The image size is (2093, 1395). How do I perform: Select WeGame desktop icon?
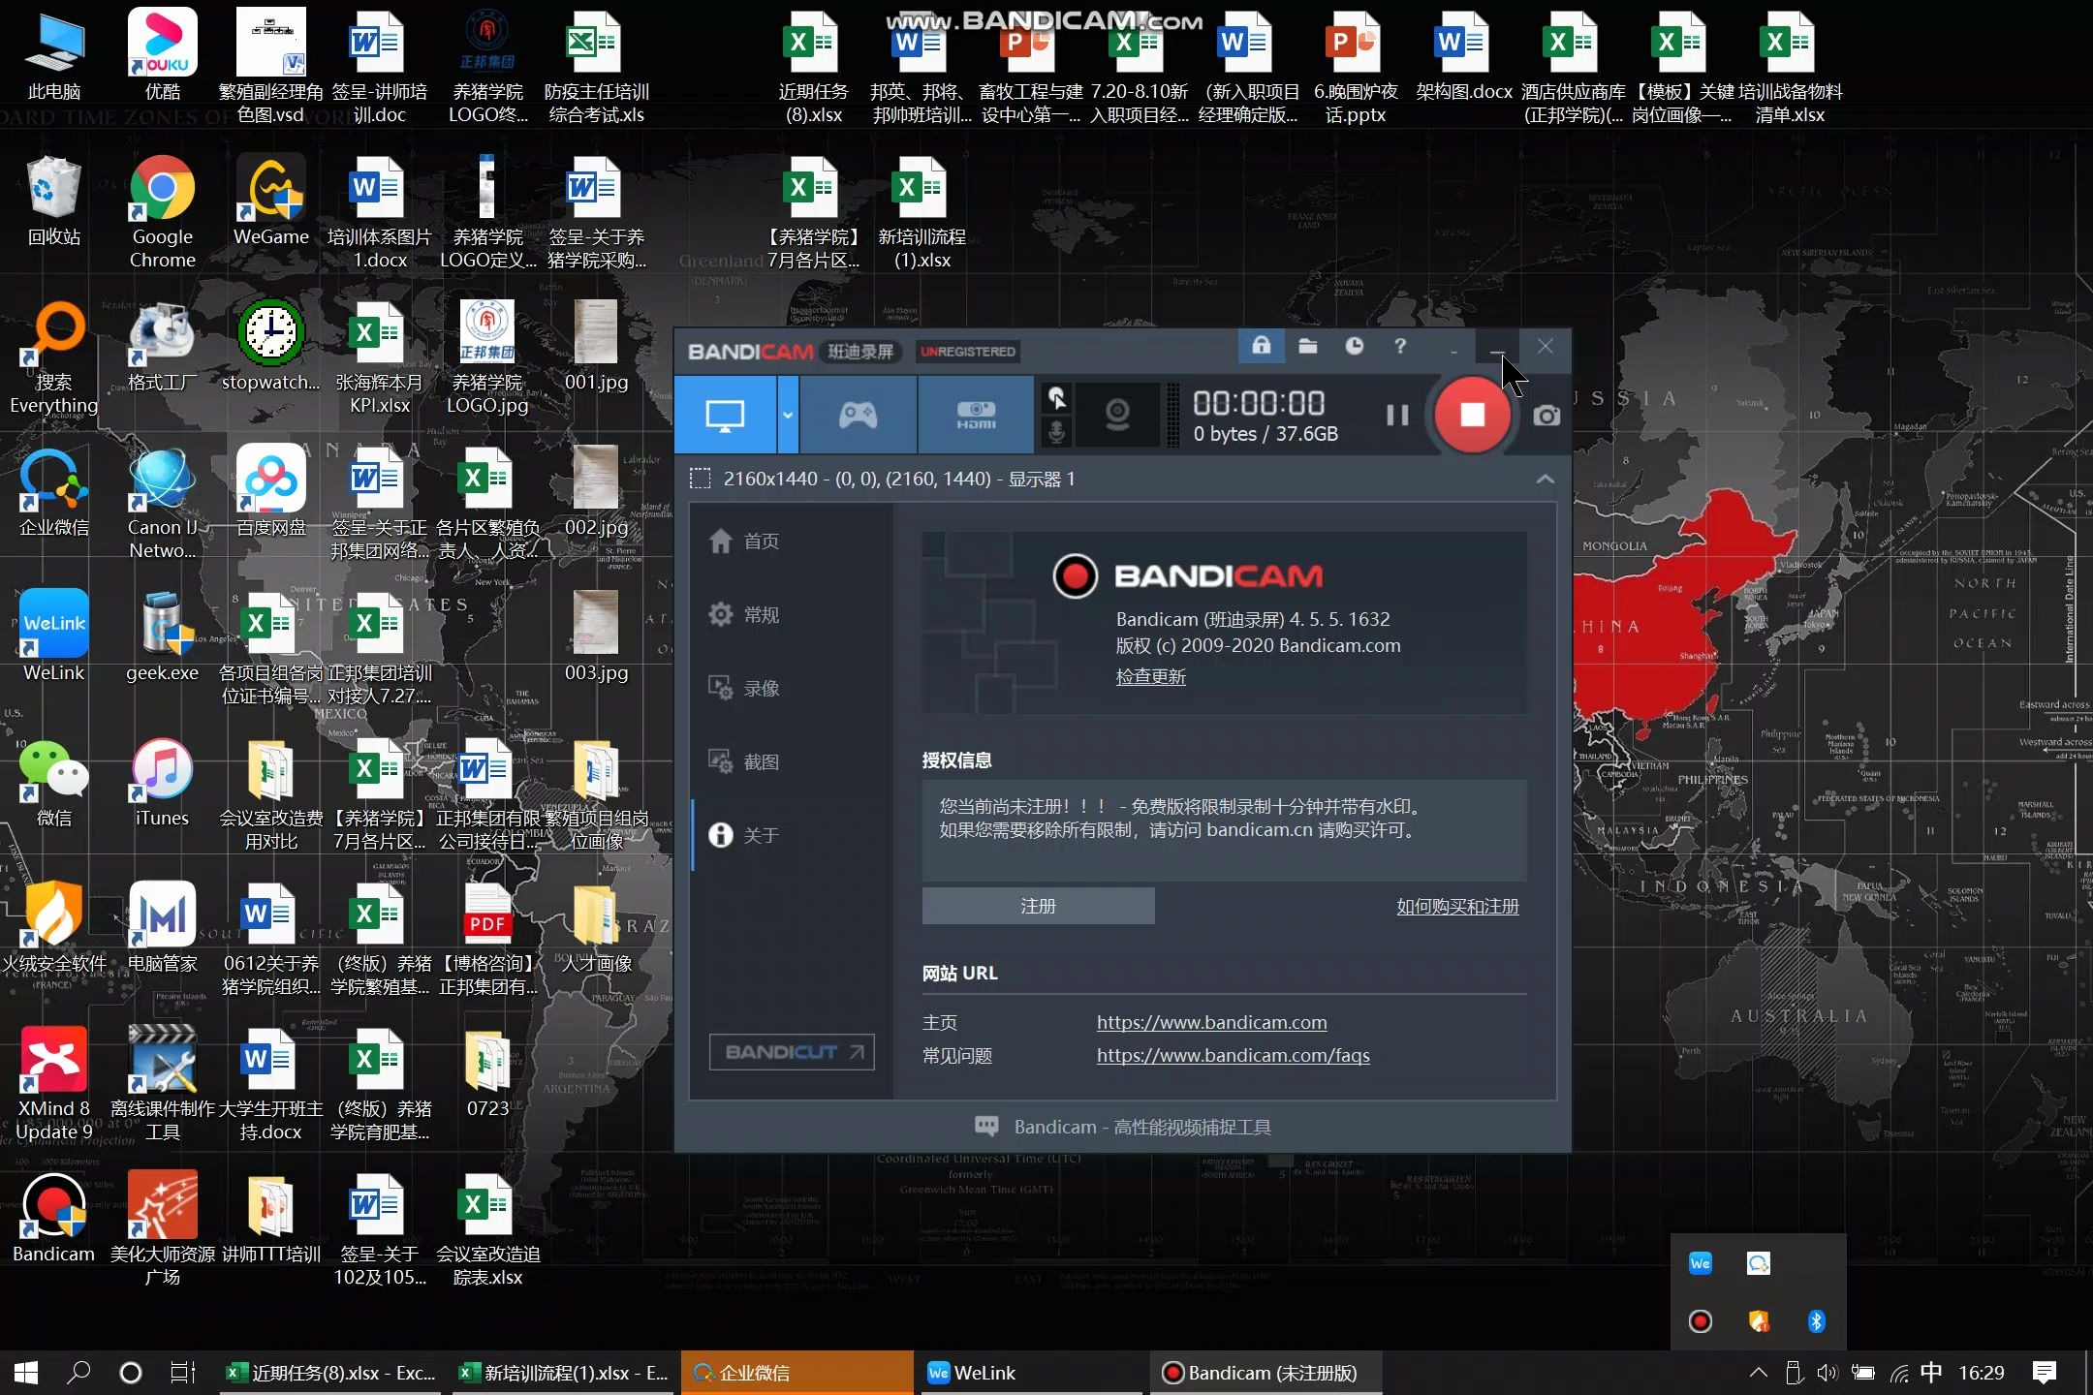270,201
